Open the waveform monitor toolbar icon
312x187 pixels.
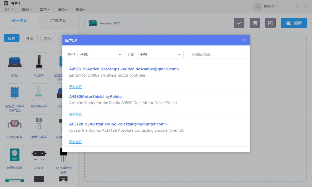coord(270,23)
